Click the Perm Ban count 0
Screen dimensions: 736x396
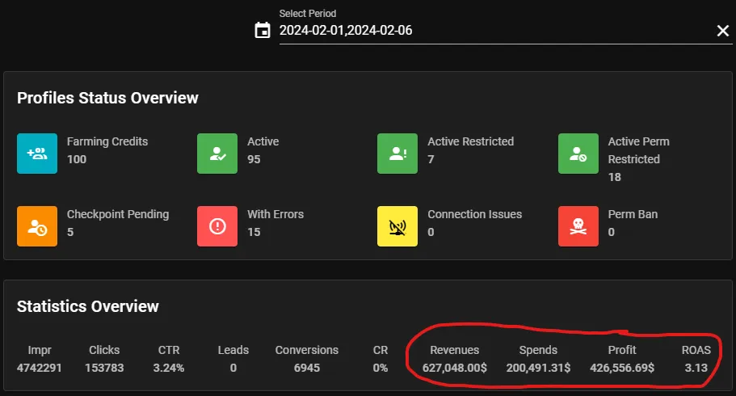pos(611,233)
